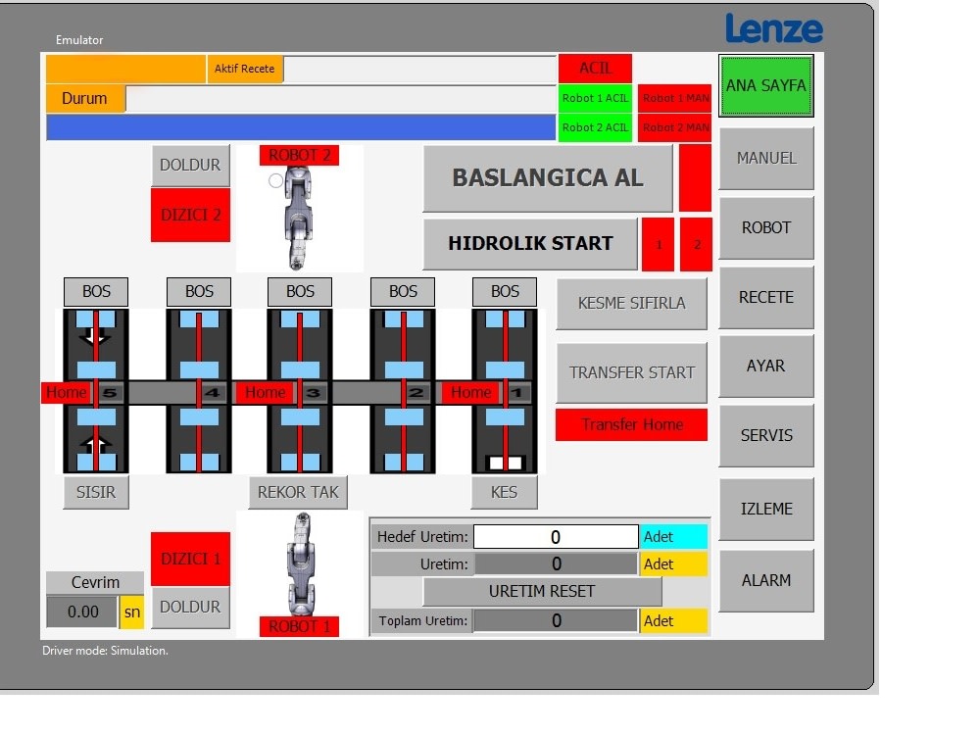Viewport: 980px width, 735px height.
Task: Open the RECETE page
Action: point(765,297)
